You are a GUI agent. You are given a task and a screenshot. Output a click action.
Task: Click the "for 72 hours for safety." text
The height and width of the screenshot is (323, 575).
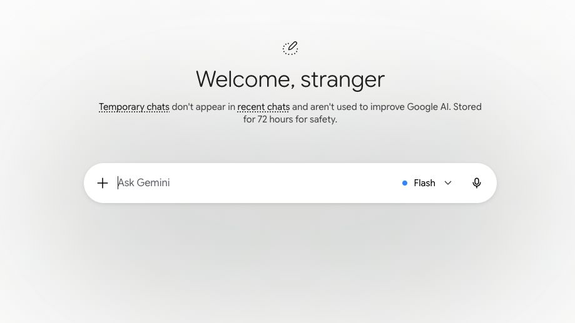tap(290, 119)
